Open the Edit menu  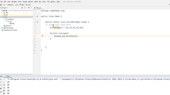click(x=5, y=2)
